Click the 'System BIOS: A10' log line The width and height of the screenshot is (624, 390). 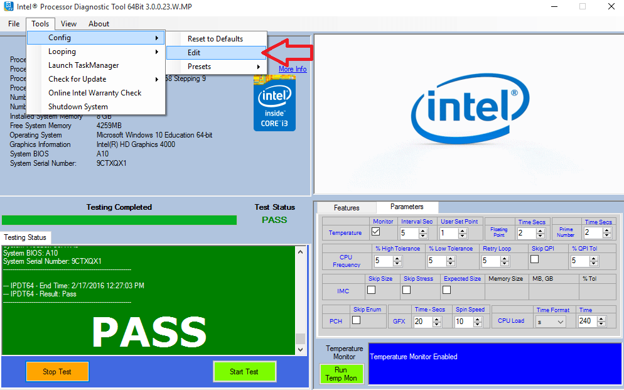pyautogui.click(x=31, y=253)
